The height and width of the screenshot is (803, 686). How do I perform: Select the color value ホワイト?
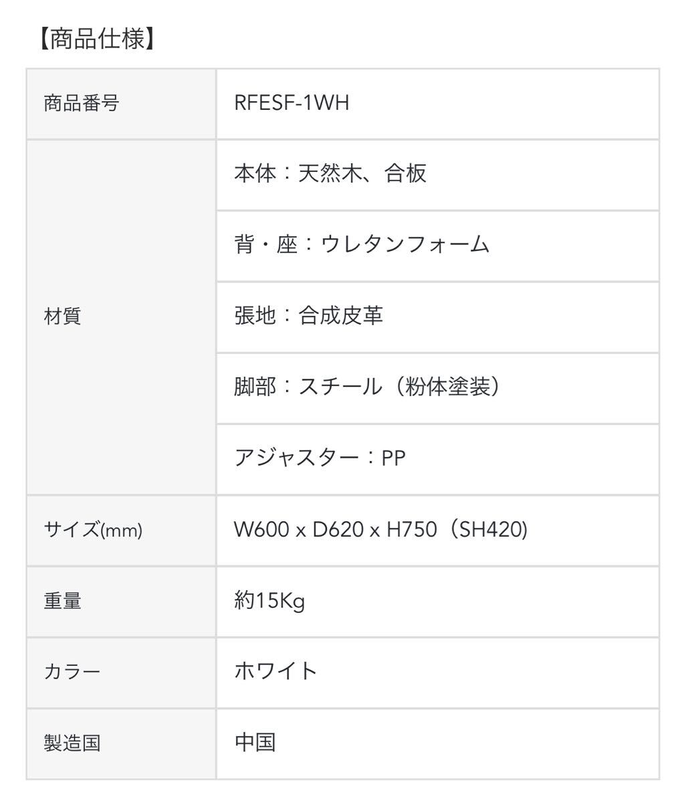coord(275,671)
